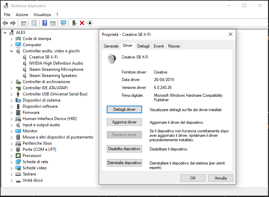Click the large speaker icon in Properties dialog
Viewport: 269px width, 197px height.
coord(112,58)
